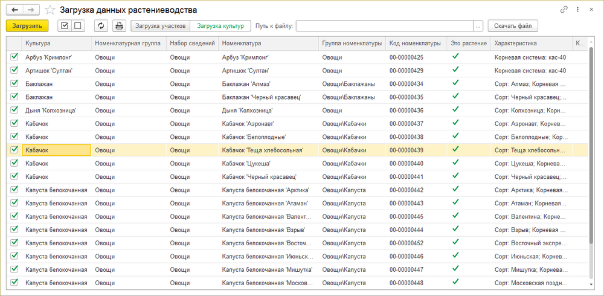Screen dimensions: 604x296
Task: Copy link using the chain icon
Action: tap(564, 10)
